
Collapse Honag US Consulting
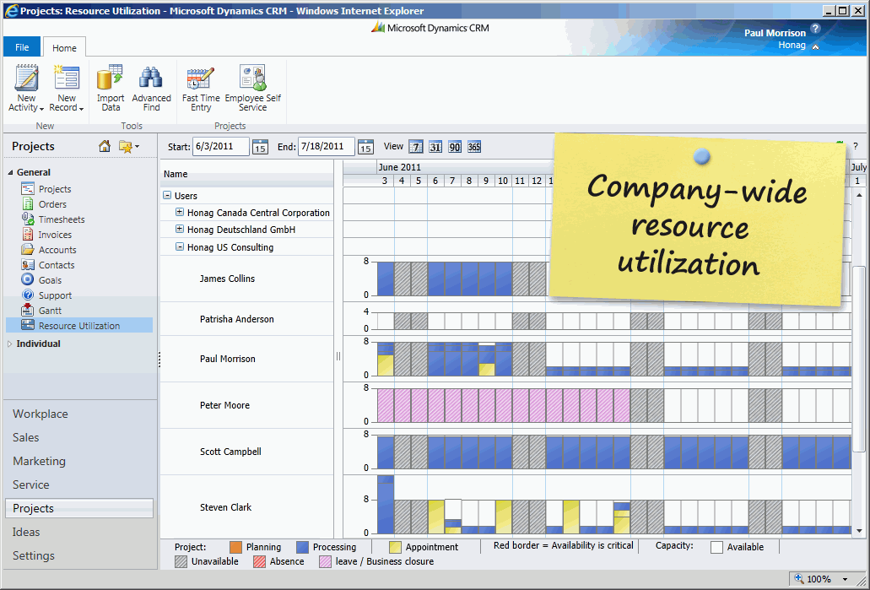point(179,246)
